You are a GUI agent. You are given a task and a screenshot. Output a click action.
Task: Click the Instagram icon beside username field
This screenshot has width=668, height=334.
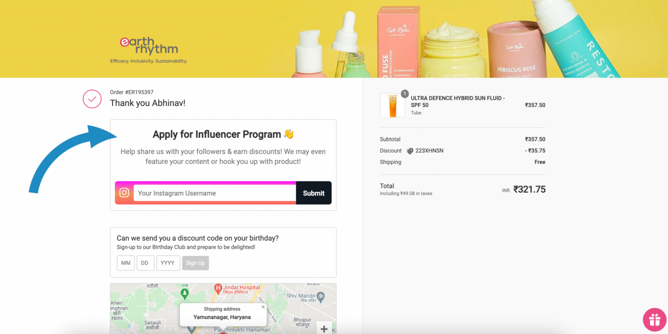(124, 193)
